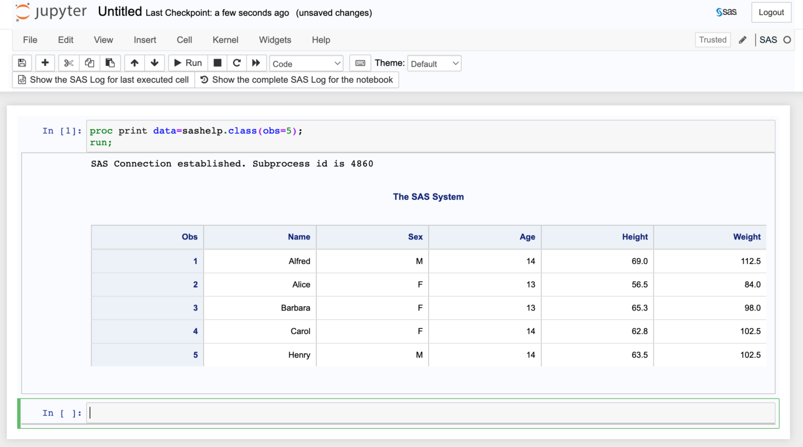Restart kernel and rerun notebook fast-forward icon

point(256,63)
